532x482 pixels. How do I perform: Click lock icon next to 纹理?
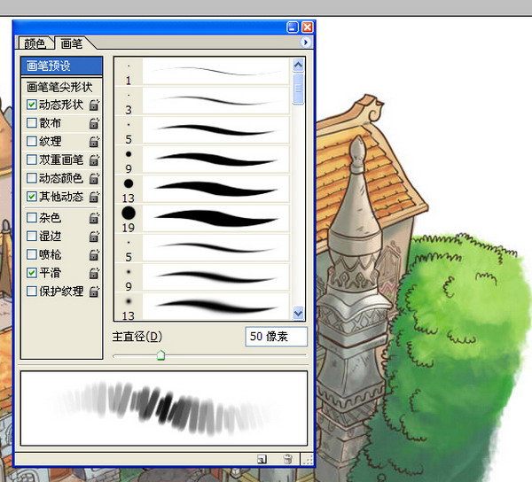94,142
